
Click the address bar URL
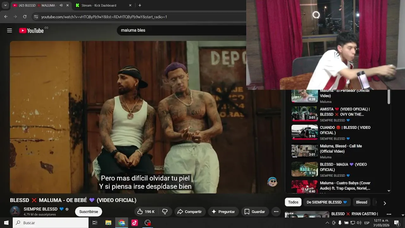click(104, 17)
